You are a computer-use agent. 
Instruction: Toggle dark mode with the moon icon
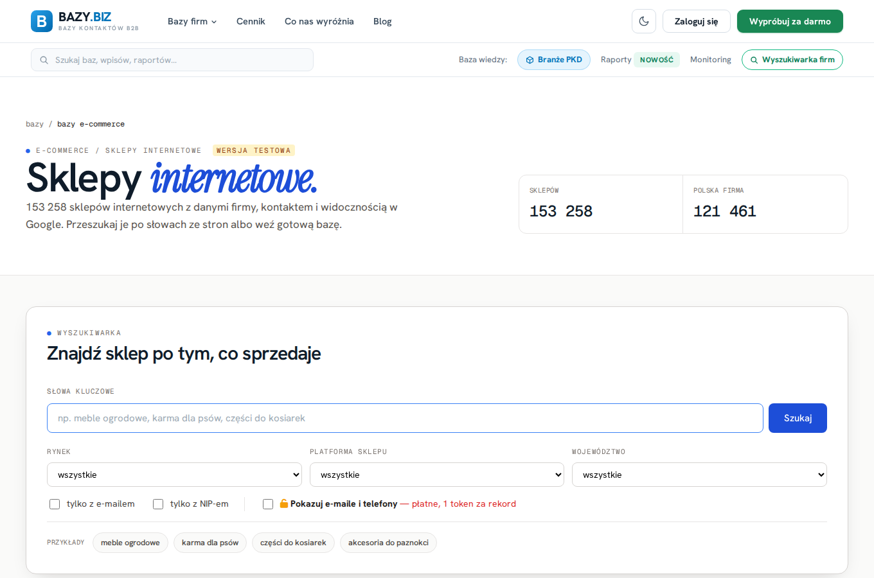(x=644, y=21)
